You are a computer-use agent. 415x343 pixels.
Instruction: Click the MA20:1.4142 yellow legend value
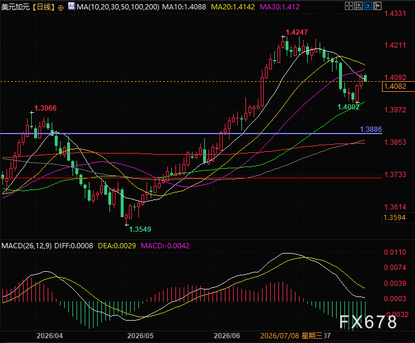[x=233, y=7]
